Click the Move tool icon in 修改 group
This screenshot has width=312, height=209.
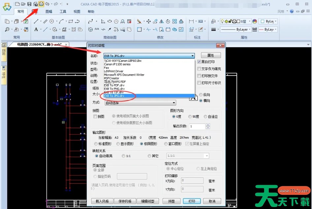tap(148, 21)
